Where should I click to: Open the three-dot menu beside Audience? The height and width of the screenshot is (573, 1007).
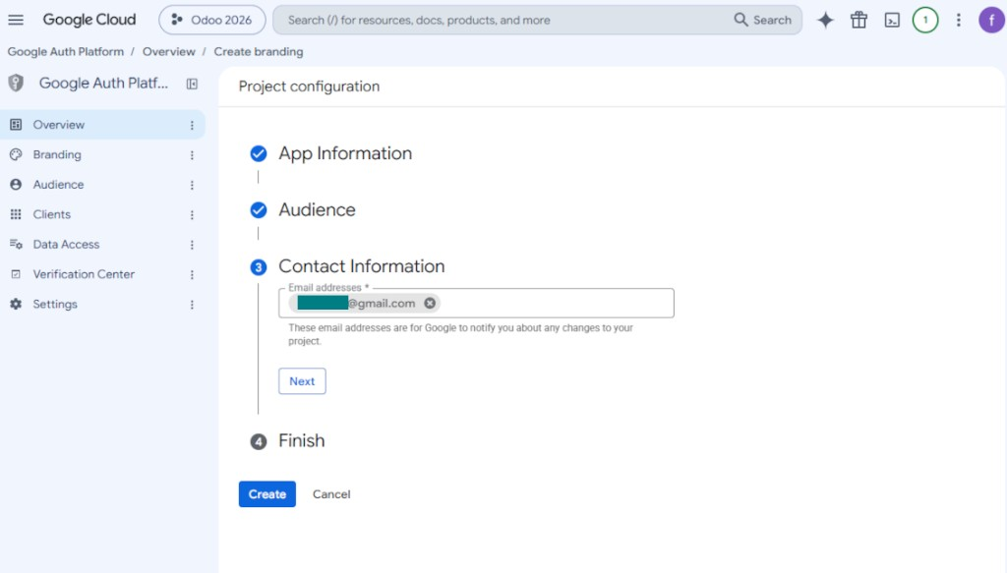pyautogui.click(x=192, y=185)
